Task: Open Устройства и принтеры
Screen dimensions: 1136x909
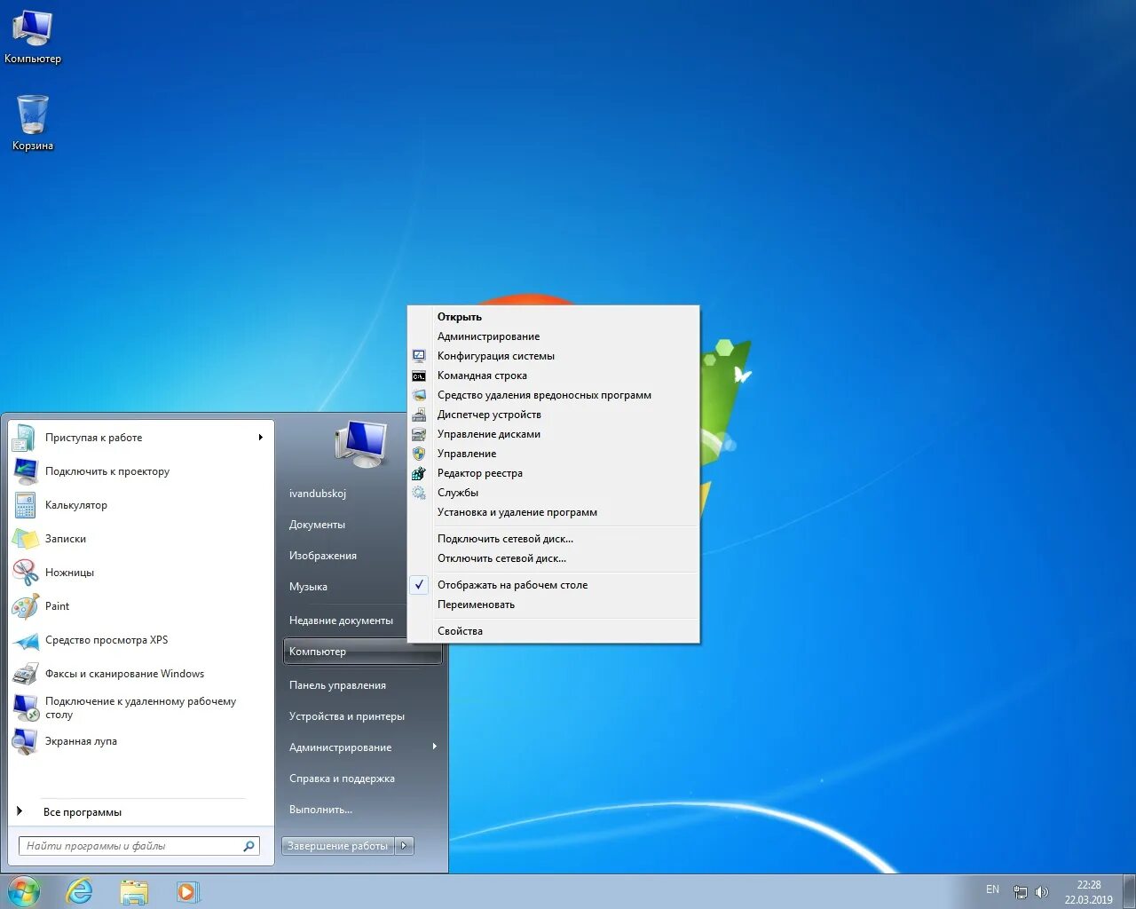Action: 347,716
